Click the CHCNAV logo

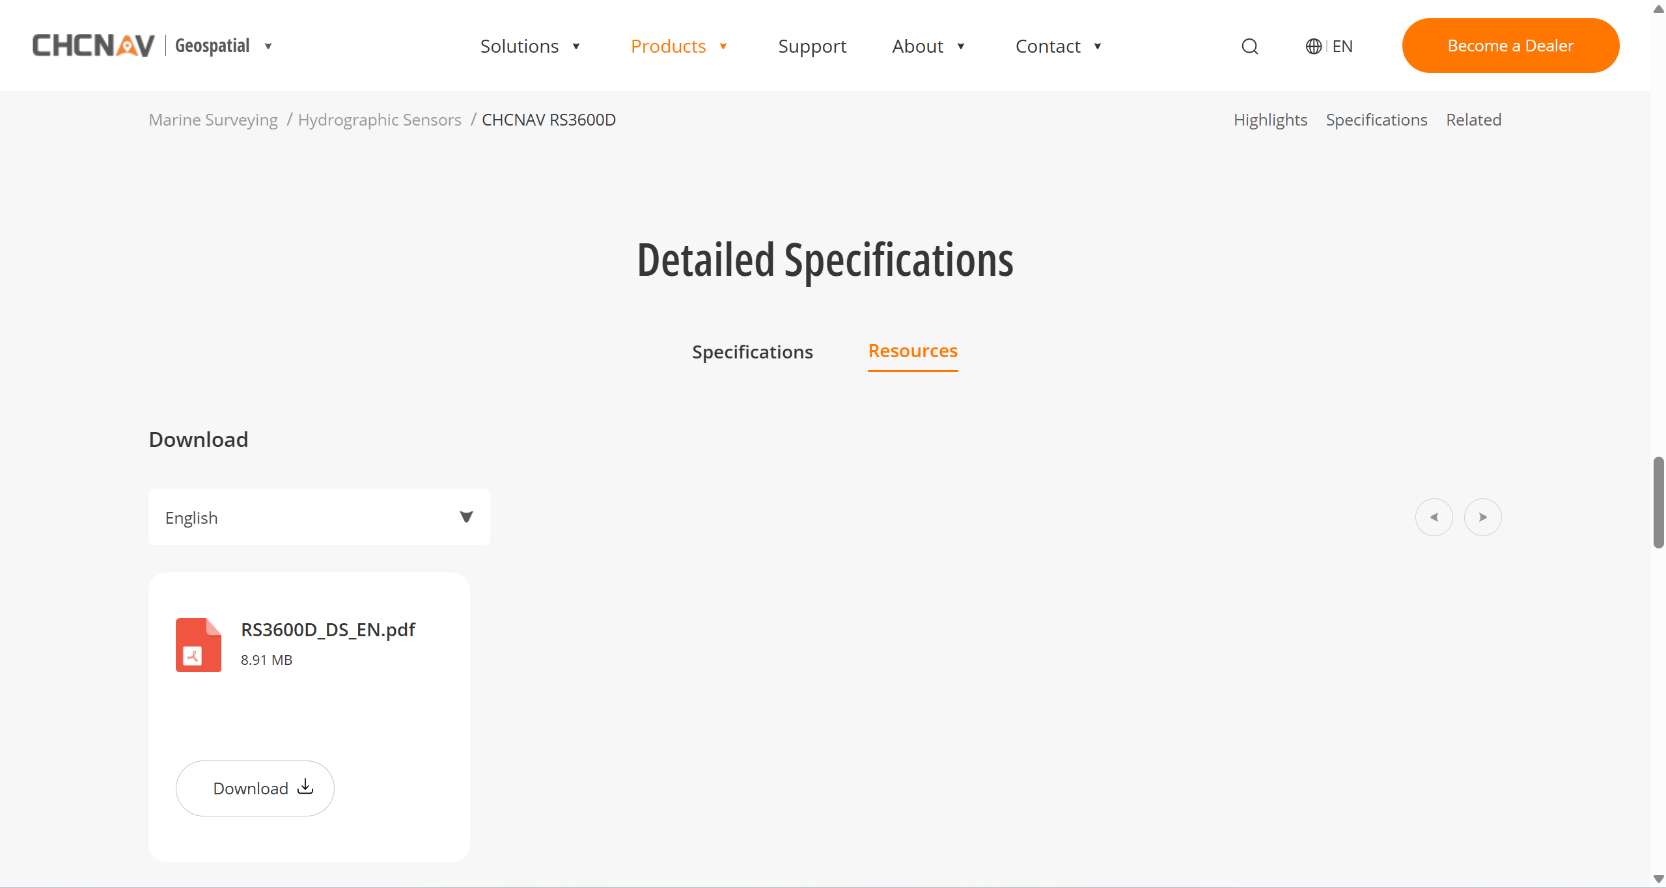click(x=94, y=46)
